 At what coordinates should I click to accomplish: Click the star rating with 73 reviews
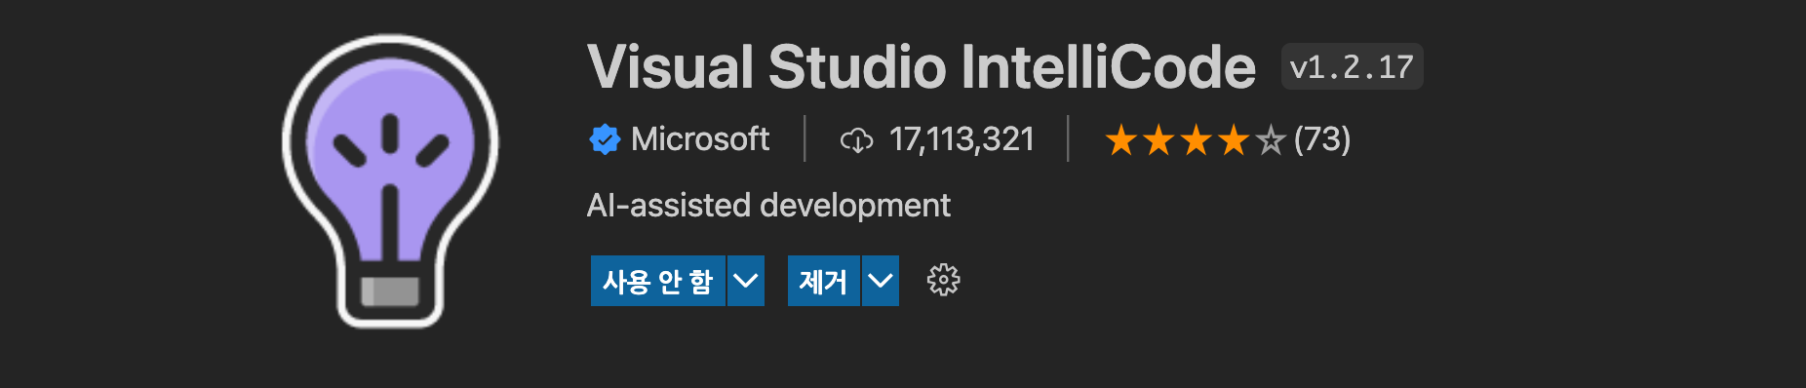point(1228,140)
